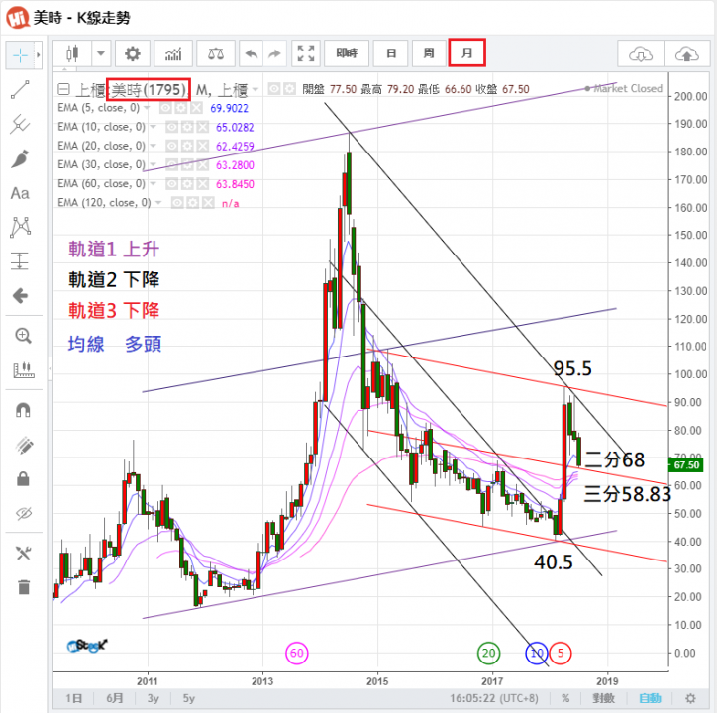Remove the EMA (5, close, 0) indicator
This screenshot has height=713, width=717.
[x=196, y=108]
